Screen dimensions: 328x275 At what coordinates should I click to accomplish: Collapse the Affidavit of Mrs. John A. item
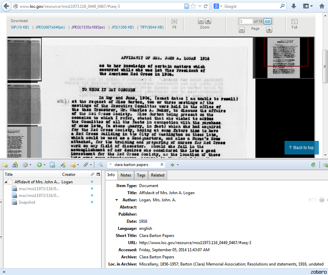tap(6, 182)
